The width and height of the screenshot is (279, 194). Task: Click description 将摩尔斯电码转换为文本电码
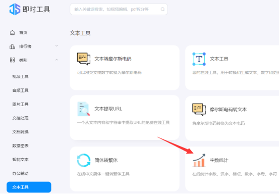(x=218, y=123)
